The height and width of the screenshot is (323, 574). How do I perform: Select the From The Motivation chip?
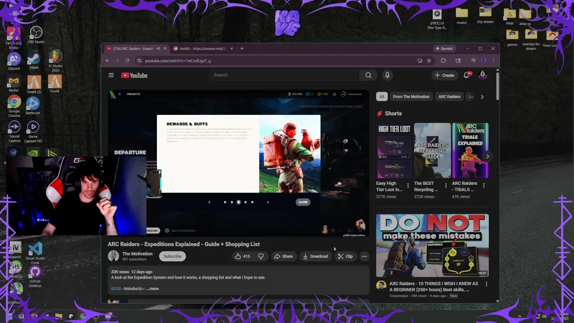[411, 96]
